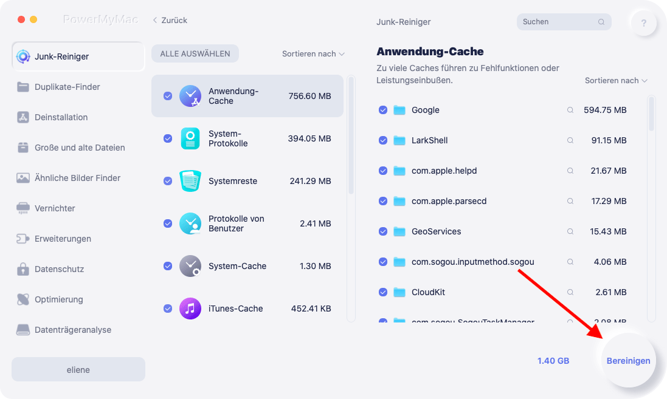
Task: Open Sortieren nach dropdown above category list
Action: click(x=313, y=54)
